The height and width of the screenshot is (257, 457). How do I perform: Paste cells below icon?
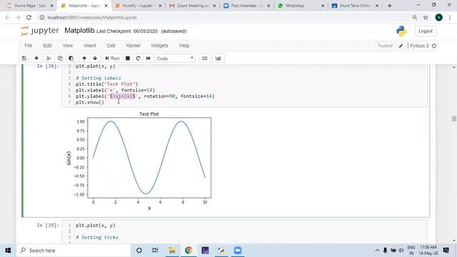coord(71,59)
